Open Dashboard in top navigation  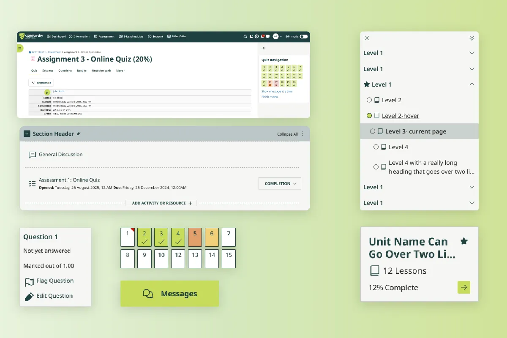click(x=56, y=36)
